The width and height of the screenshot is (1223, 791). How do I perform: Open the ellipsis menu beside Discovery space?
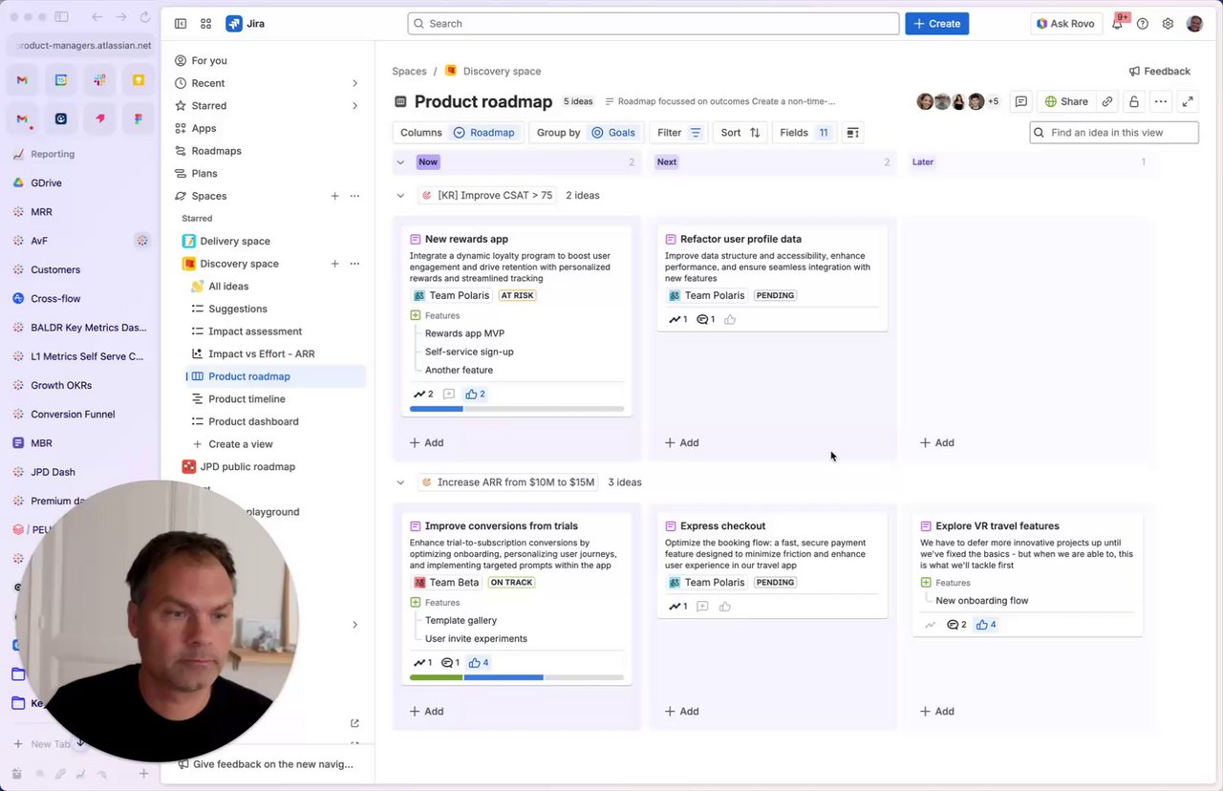(354, 264)
